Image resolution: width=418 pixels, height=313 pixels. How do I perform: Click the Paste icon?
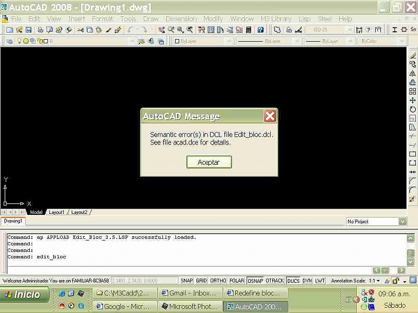(99, 30)
